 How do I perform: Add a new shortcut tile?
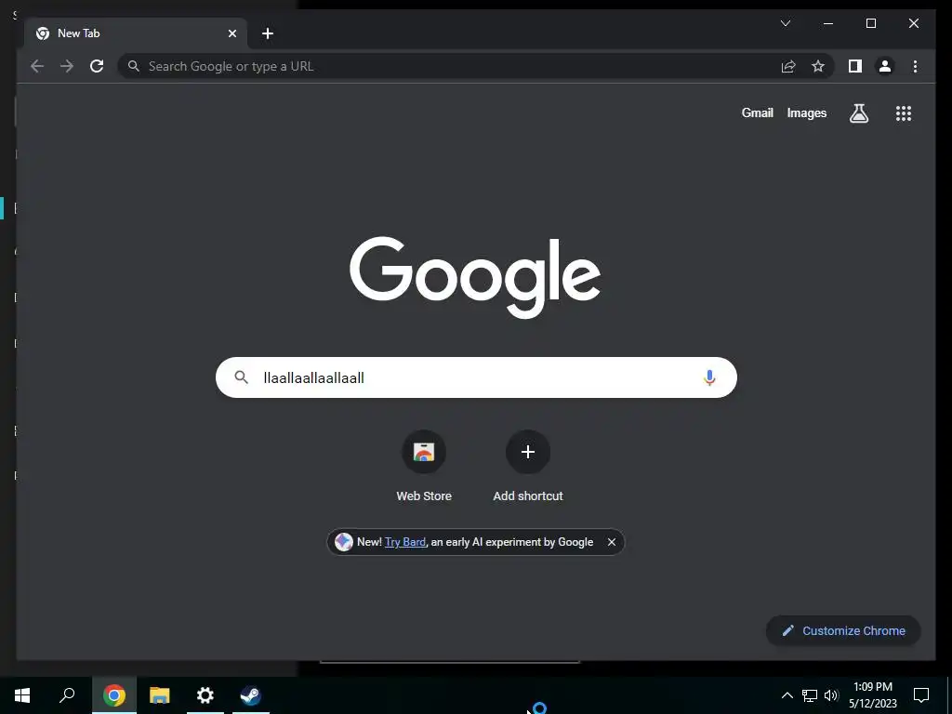tap(528, 467)
